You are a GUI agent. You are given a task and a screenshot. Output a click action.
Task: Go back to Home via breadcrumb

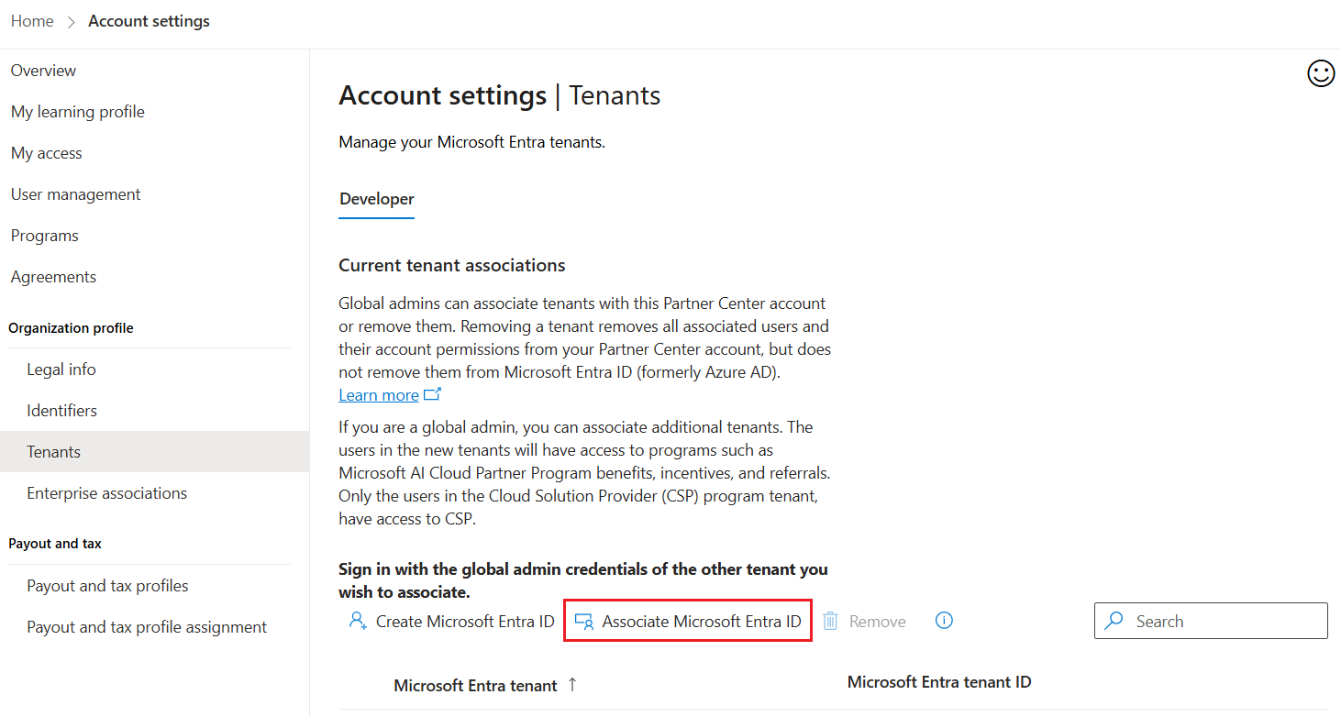[32, 20]
